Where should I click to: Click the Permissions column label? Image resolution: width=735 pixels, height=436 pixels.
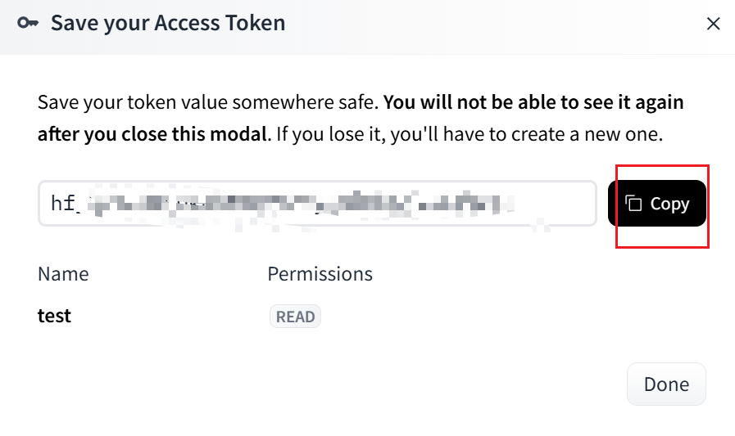[320, 274]
